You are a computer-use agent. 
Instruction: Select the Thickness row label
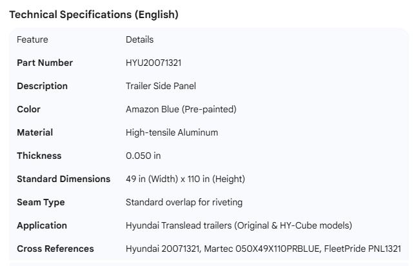[39, 156]
